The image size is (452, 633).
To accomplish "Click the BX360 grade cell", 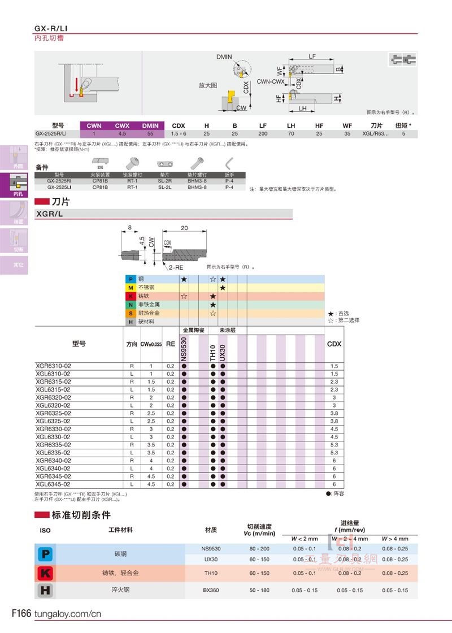I will (211, 590).
